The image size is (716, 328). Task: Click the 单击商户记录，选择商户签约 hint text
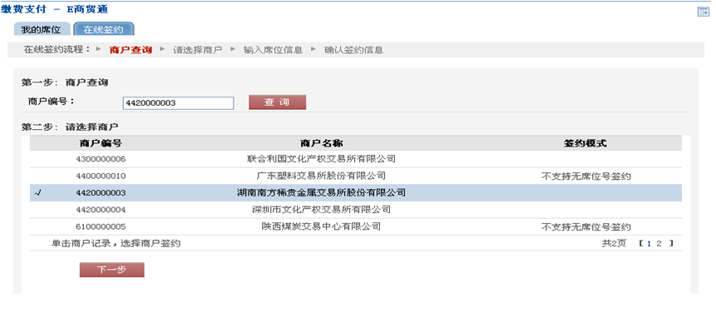116,243
